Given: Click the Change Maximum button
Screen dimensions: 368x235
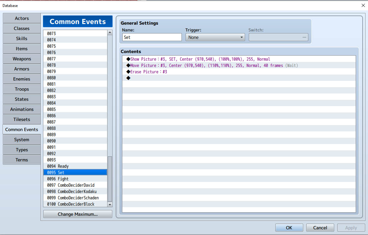Looking at the screenshot, I should coord(78,214).
